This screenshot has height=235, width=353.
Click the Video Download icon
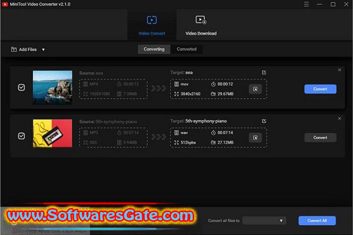coord(201,20)
